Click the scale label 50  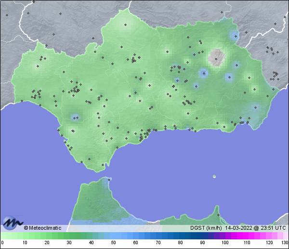[x=113, y=243]
